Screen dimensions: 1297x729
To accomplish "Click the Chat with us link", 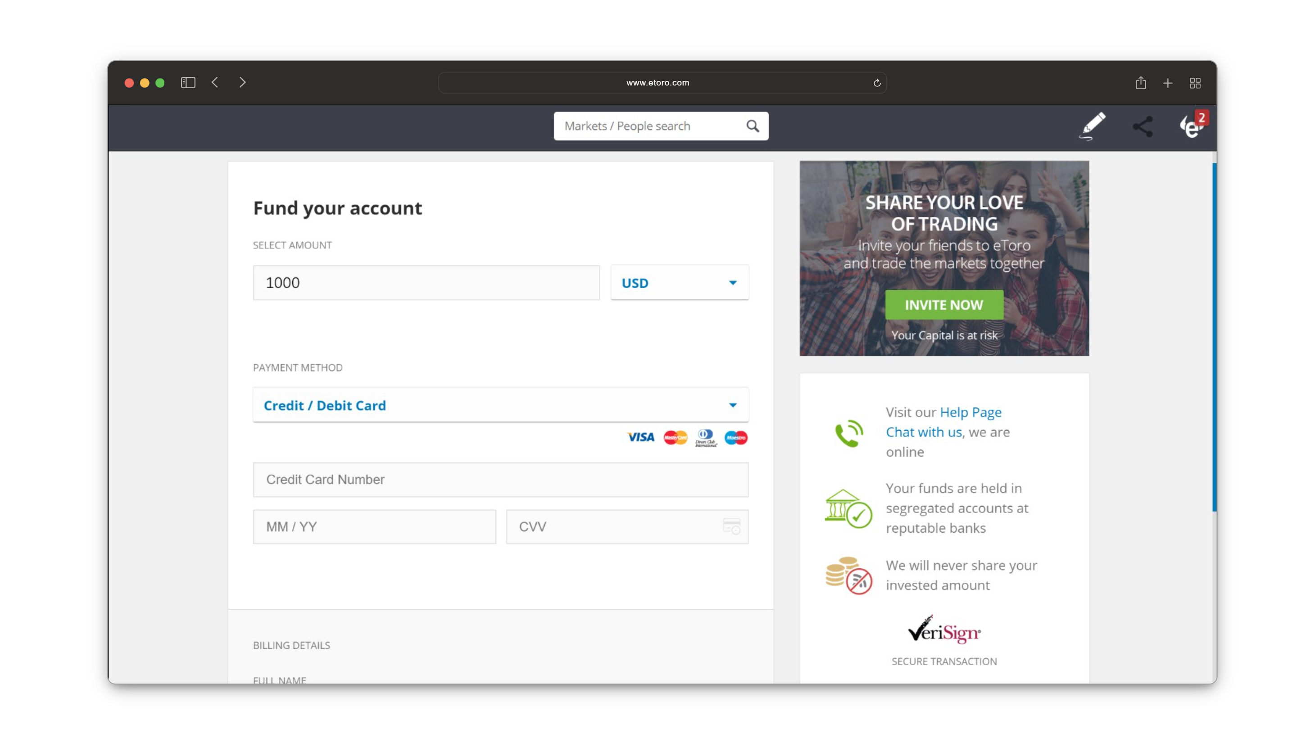I will (923, 432).
